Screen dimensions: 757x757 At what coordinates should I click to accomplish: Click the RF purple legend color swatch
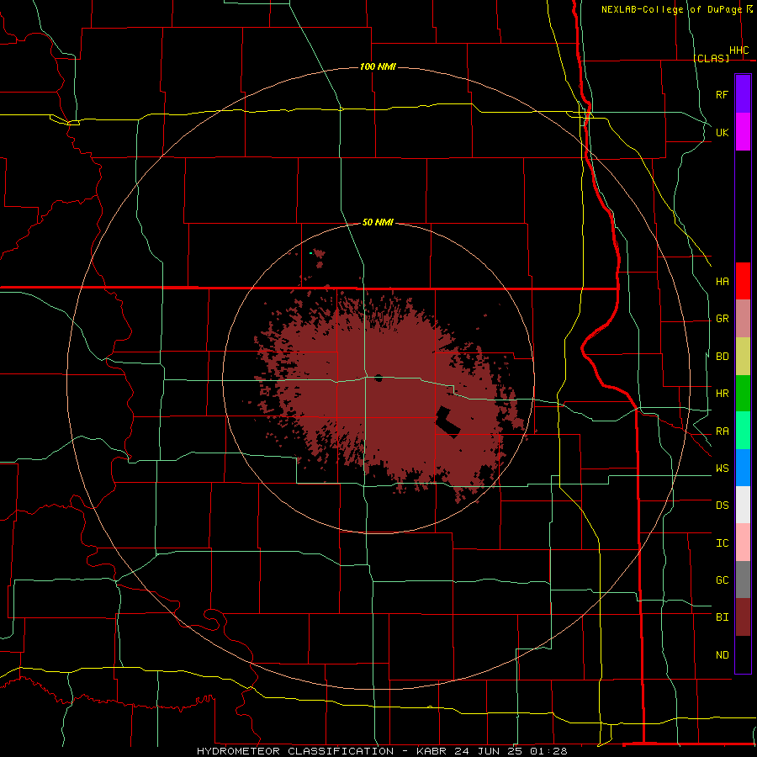coord(743,94)
